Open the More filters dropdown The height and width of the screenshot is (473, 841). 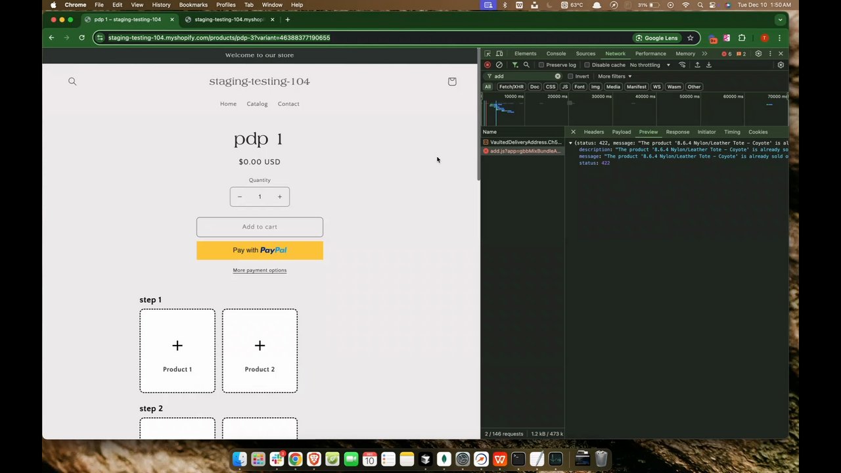pos(614,76)
